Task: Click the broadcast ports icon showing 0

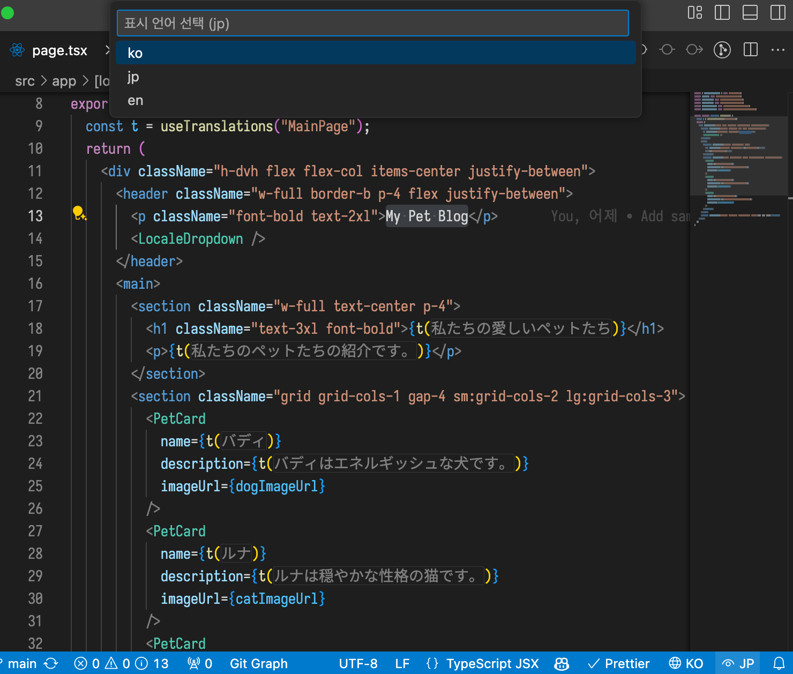Action: tap(200, 664)
